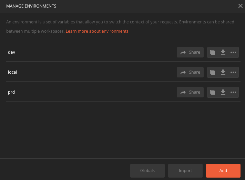Screen dimensions: 245x180
Task: Import an environment file
Action: tap(185, 171)
